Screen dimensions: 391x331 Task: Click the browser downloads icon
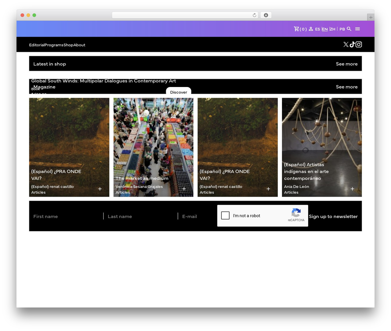click(x=266, y=15)
